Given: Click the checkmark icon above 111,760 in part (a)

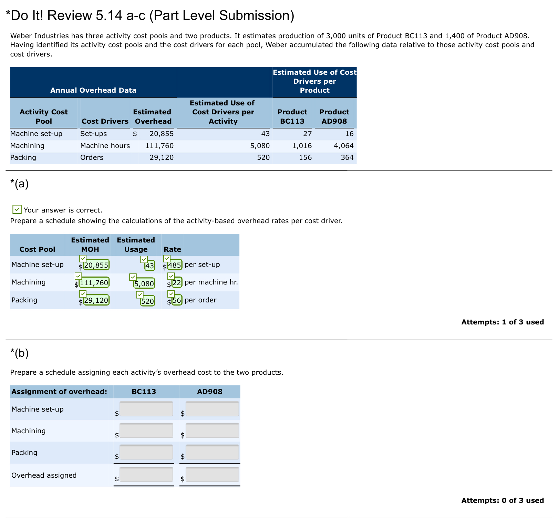Looking at the screenshot, I should (78, 276).
